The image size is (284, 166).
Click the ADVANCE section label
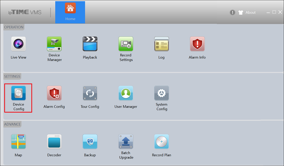tap(12, 124)
